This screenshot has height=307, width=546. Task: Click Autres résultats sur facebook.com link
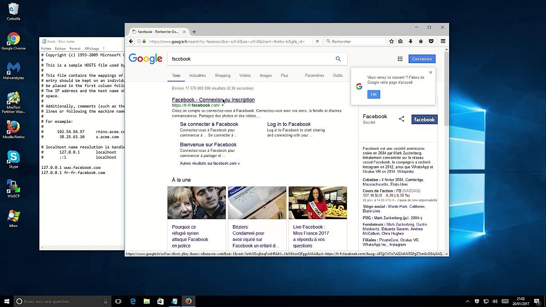point(209,163)
